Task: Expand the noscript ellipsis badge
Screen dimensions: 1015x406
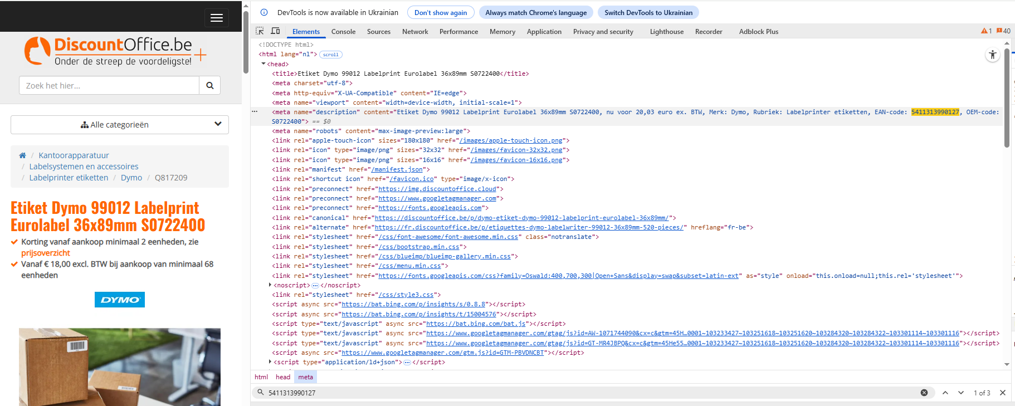Action: click(315, 285)
